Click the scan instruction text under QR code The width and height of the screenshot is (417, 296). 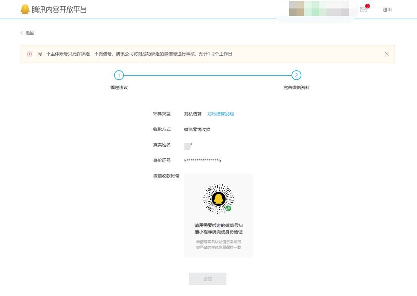[x=218, y=229]
